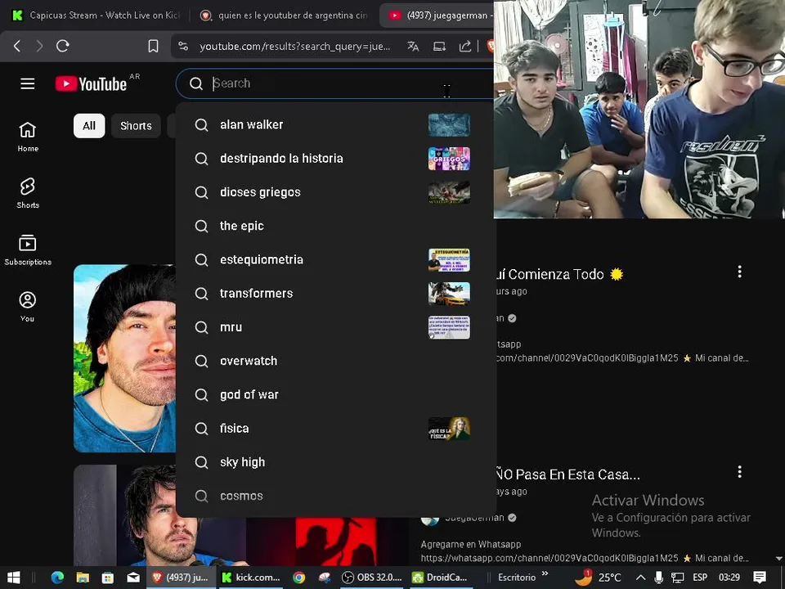The height and width of the screenshot is (589, 785).
Task: Open the 25°C weather widget
Action: (598, 578)
